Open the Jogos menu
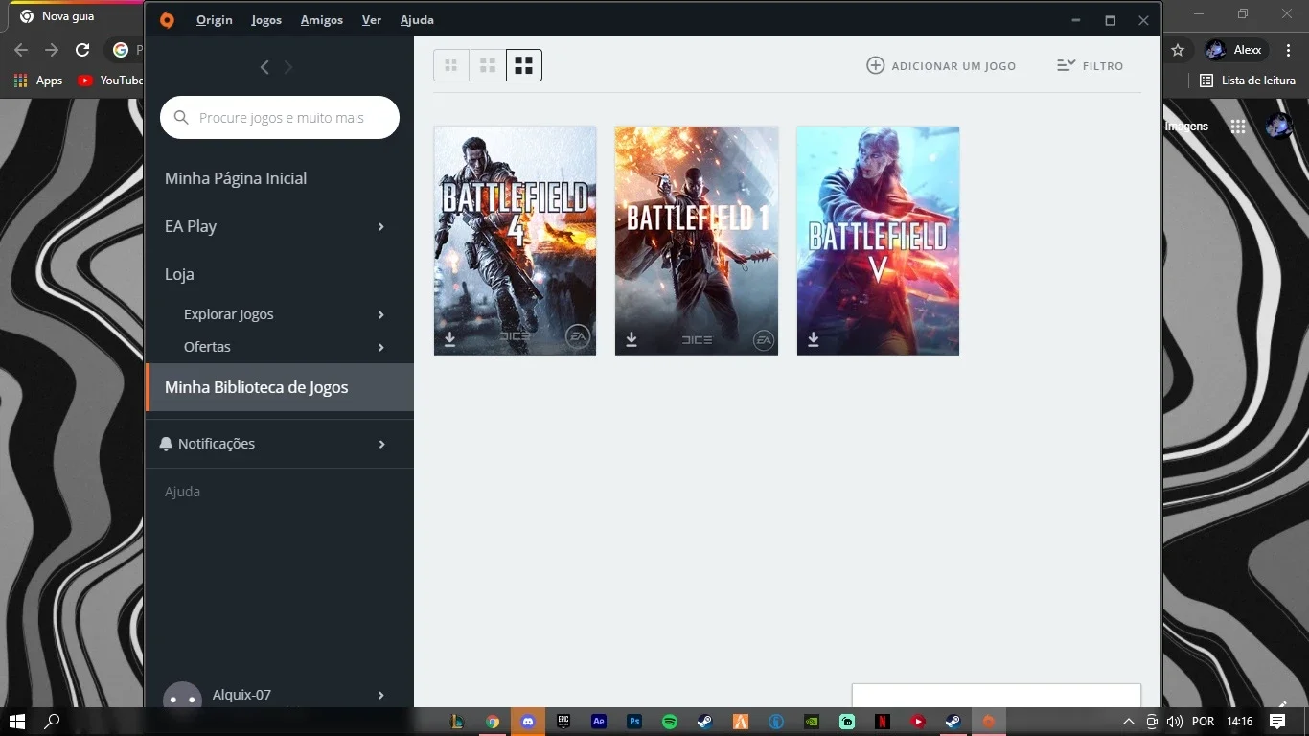1309x736 pixels. point(266,20)
